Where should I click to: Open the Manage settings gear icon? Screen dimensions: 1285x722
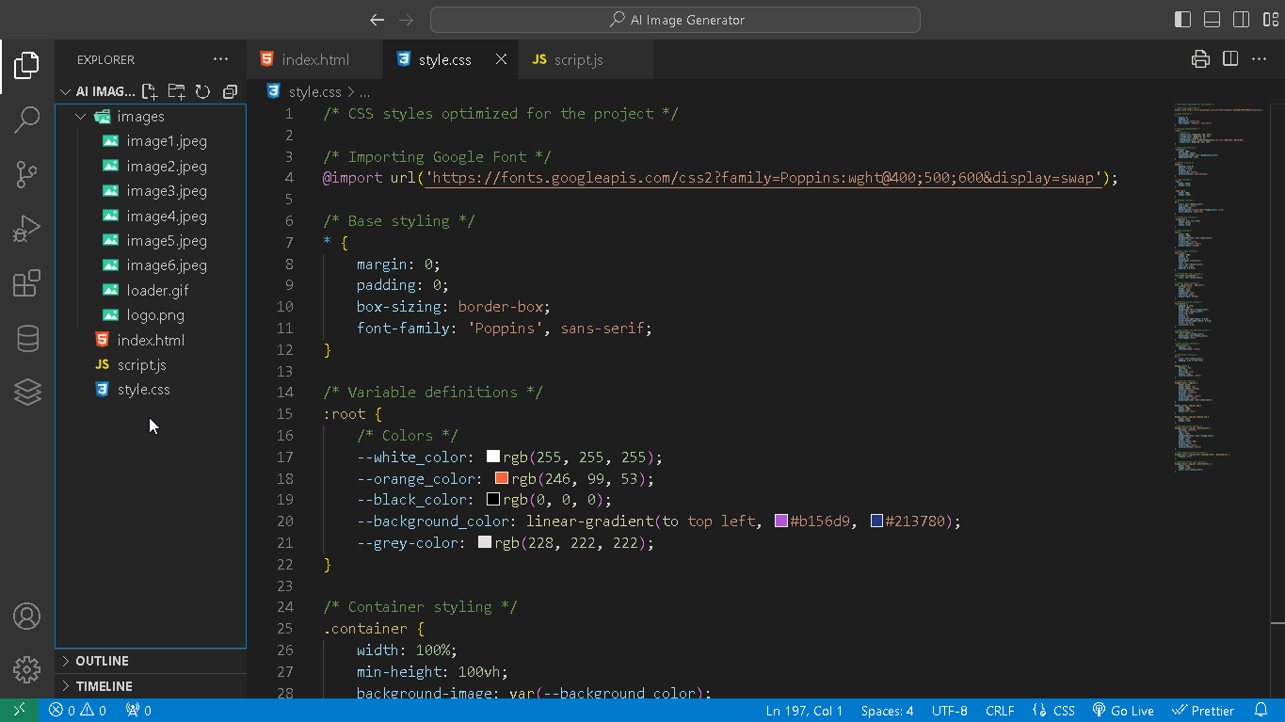(26, 669)
